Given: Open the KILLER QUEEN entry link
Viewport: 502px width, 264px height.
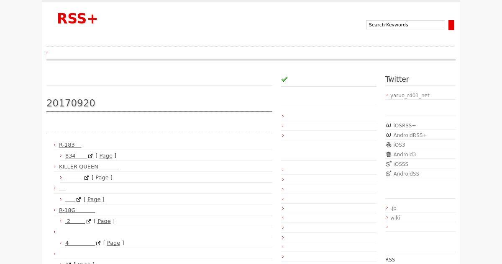Looking at the screenshot, I should pyautogui.click(x=88, y=166).
